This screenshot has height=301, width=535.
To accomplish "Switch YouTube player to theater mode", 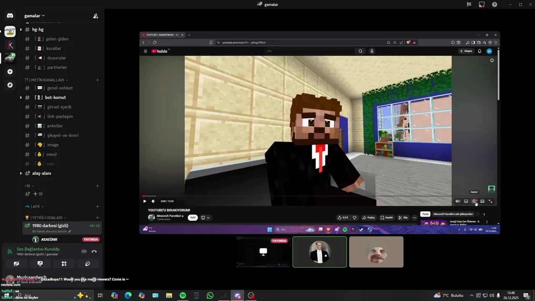I will point(482,201).
